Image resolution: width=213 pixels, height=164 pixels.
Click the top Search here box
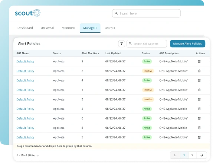point(146,13)
